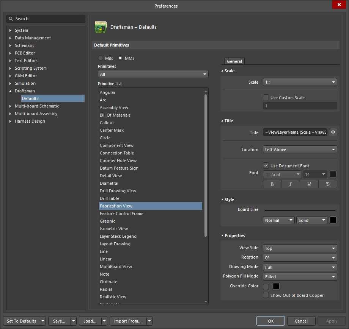Open the title Location dropdown

click(x=300, y=150)
